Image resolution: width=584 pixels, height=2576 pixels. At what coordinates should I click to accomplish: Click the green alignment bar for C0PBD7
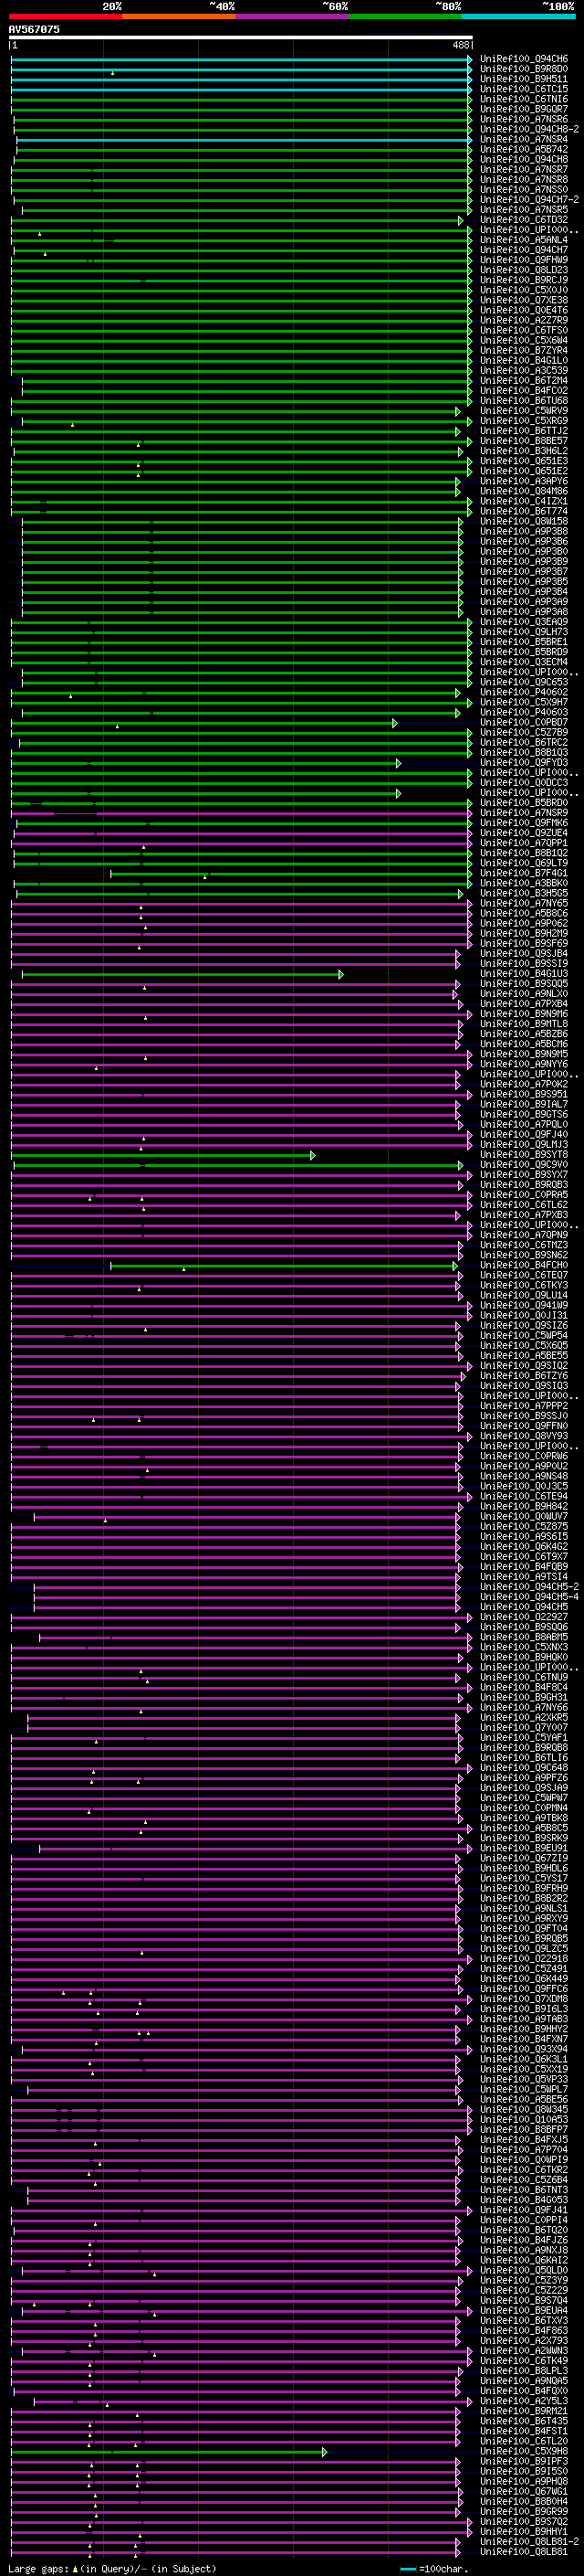[204, 723]
